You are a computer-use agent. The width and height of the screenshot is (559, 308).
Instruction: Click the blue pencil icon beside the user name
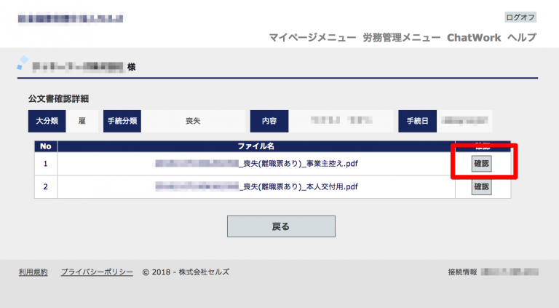pyautogui.click(x=23, y=63)
